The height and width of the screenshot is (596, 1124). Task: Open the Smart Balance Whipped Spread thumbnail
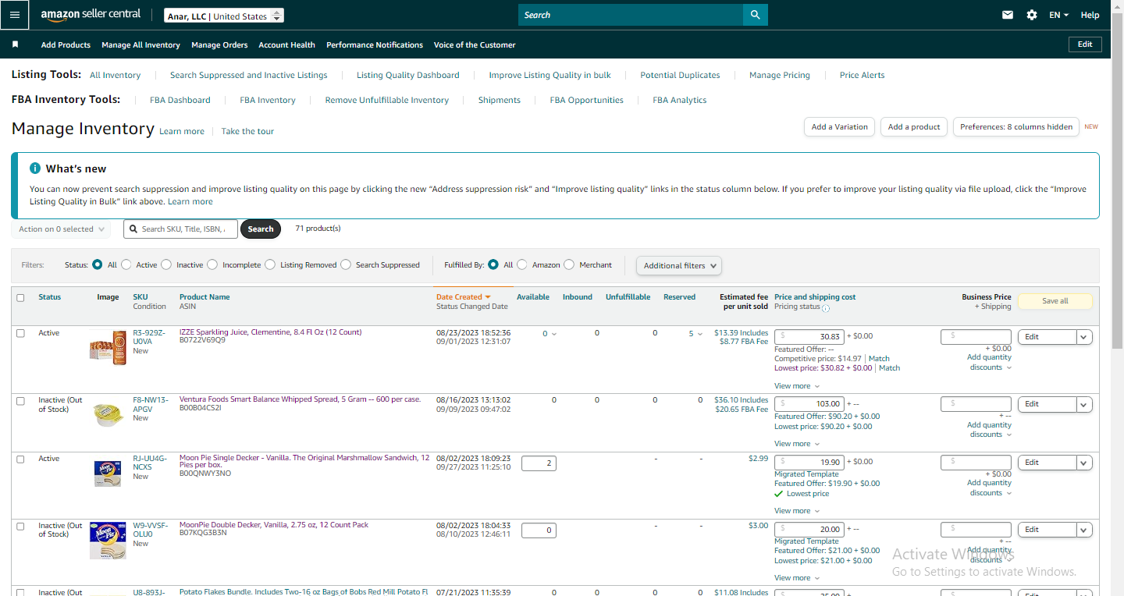tap(108, 413)
